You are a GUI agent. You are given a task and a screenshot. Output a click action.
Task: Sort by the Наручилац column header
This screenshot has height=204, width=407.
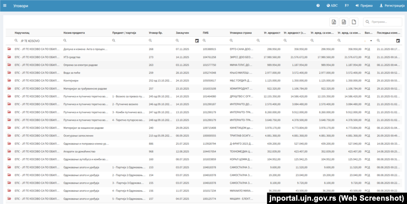click(x=22, y=33)
